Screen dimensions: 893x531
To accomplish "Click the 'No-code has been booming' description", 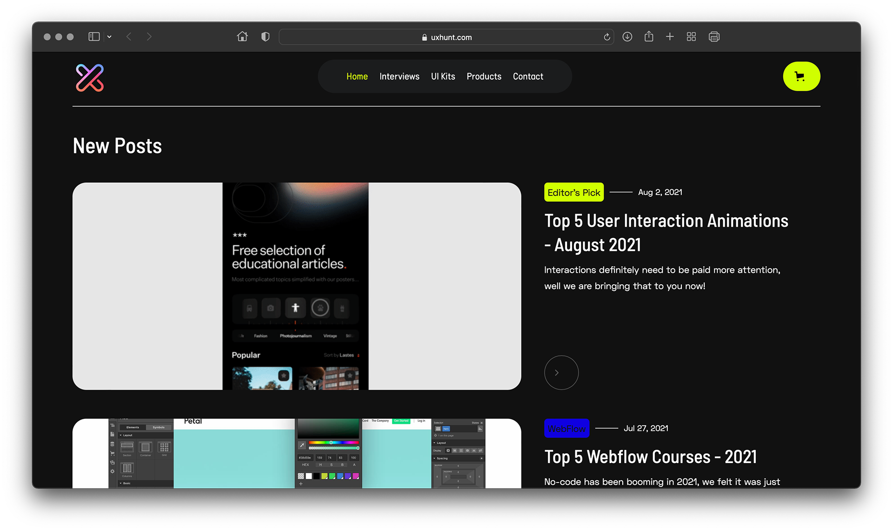I will coord(662,482).
